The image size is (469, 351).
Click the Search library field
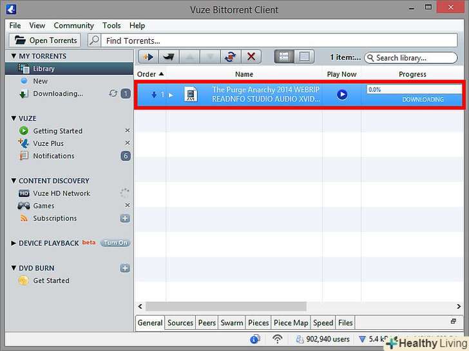tap(410, 58)
